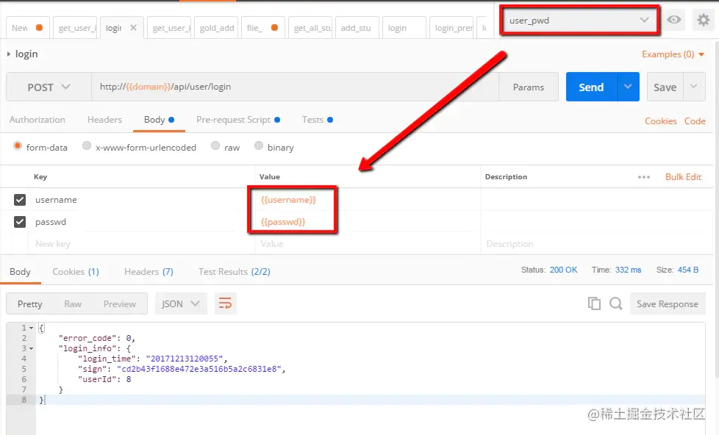Open the Send button dropdown arrow

[628, 87]
